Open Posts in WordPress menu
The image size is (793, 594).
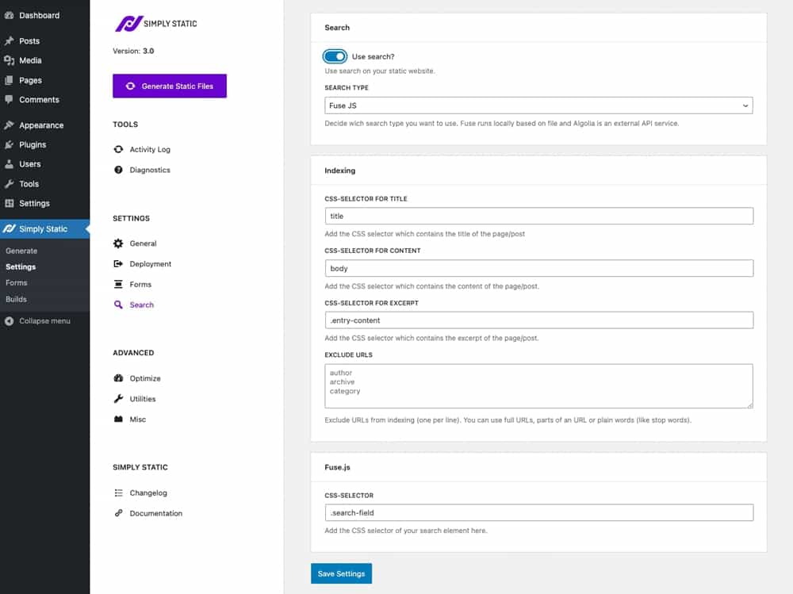coord(29,41)
